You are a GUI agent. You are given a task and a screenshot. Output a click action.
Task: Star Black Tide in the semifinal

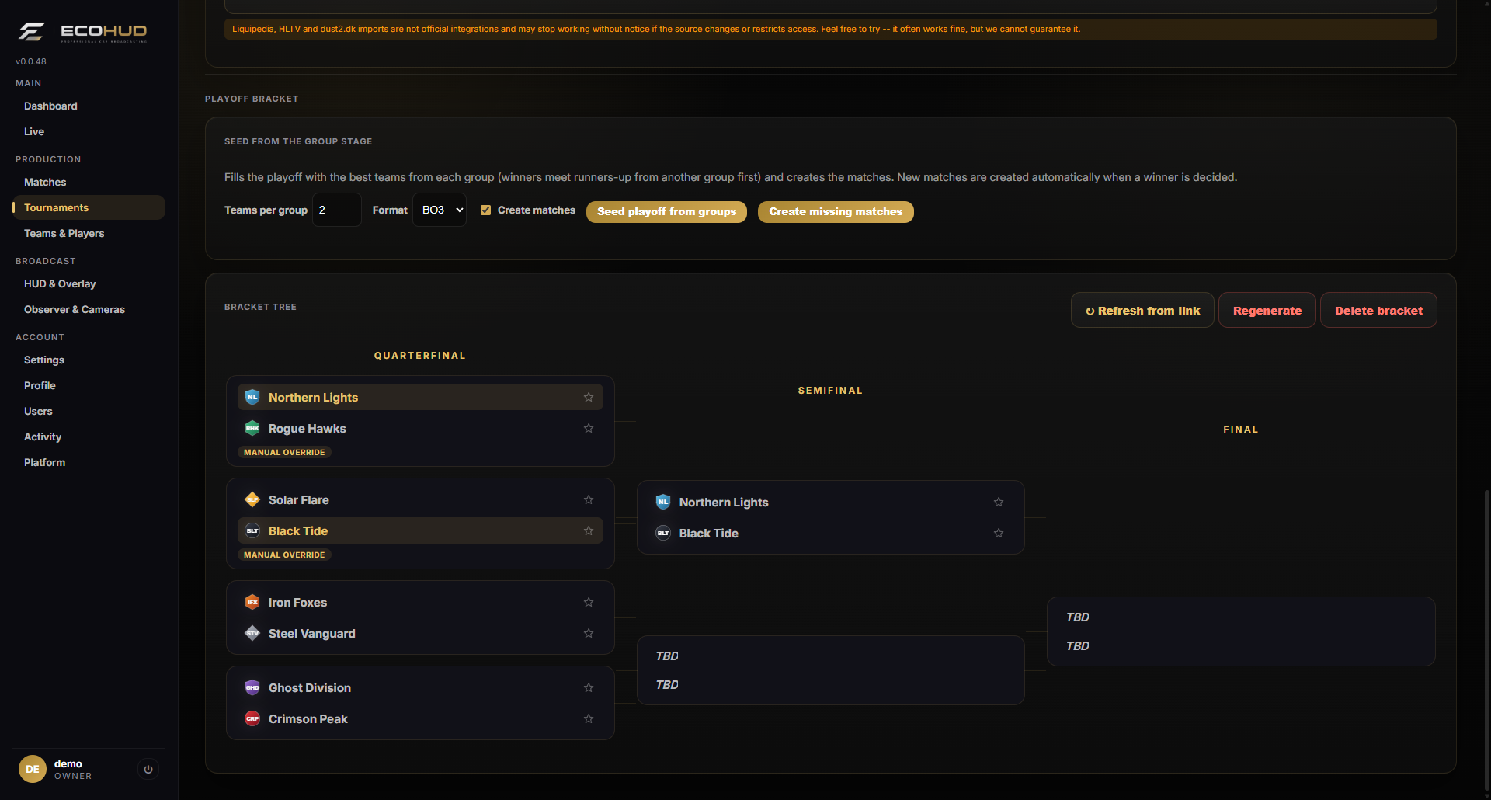(x=999, y=533)
